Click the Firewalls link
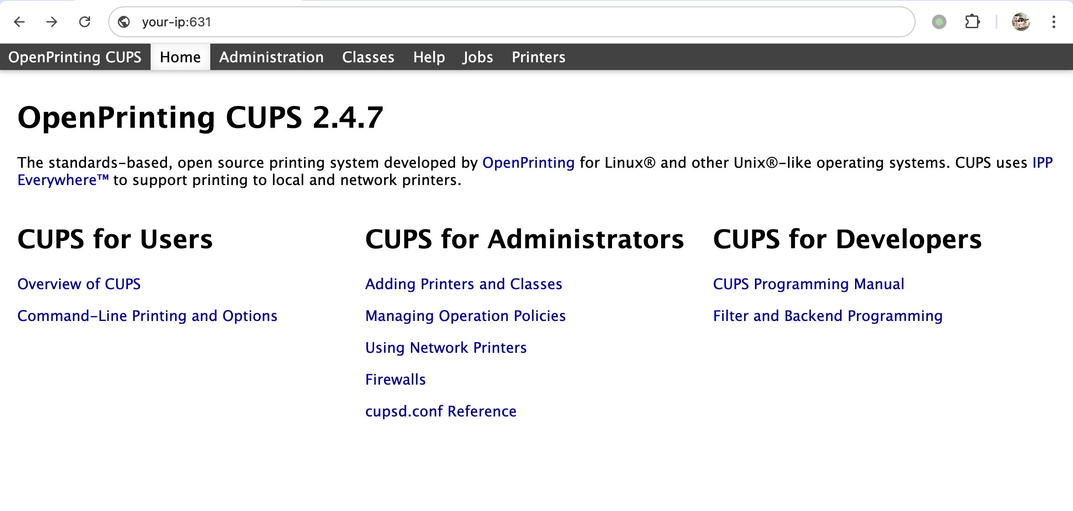The image size is (1073, 511). pyautogui.click(x=395, y=380)
